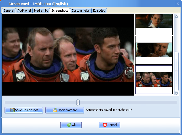Select the Media info tab
Image resolution: width=182 pixels, height=135 pixels.
pyautogui.click(x=41, y=10)
